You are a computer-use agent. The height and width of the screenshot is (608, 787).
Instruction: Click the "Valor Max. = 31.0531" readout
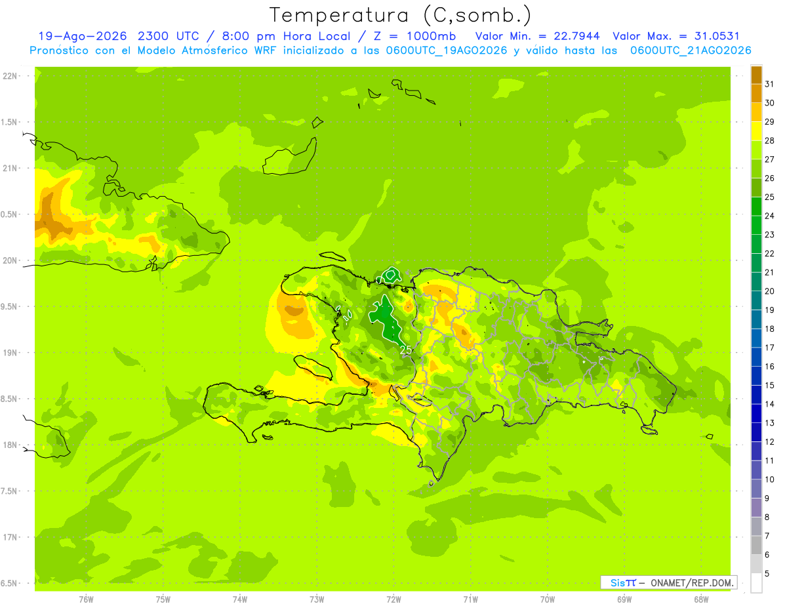click(676, 36)
